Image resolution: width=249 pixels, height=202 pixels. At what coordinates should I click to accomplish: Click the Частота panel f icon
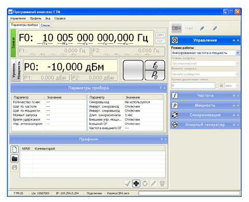[x=175, y=95]
